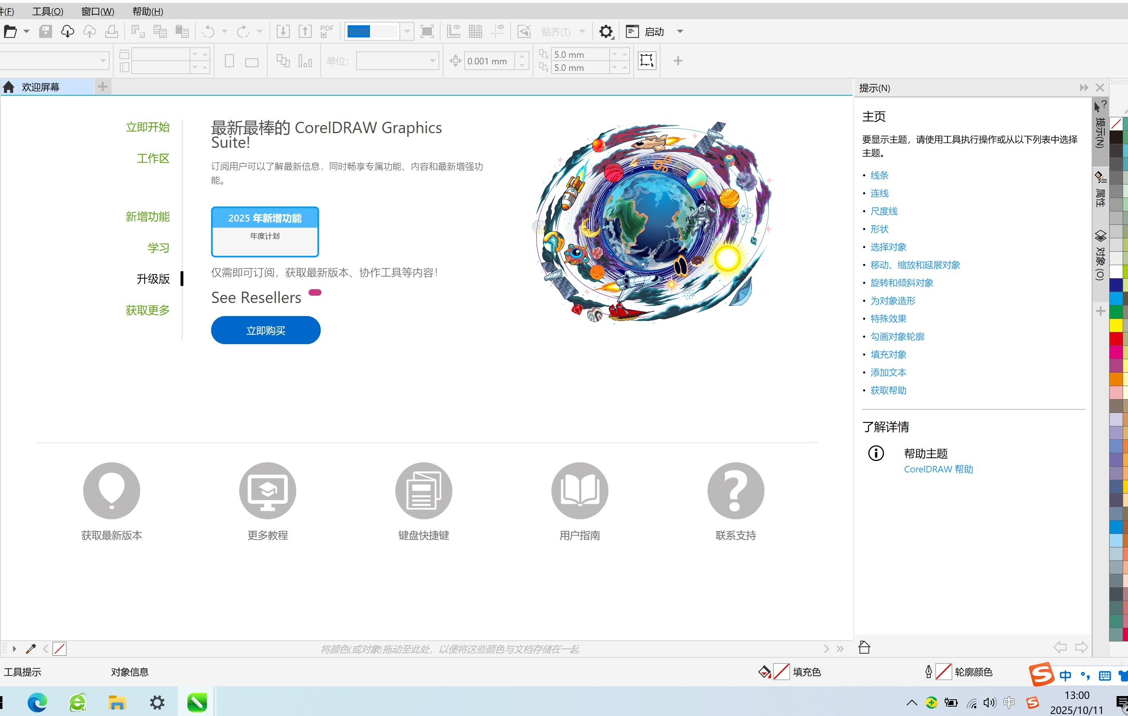The width and height of the screenshot is (1128, 716).
Task: Open the 启动 workspace launcher dropdown arrow
Action: pyautogui.click(x=680, y=32)
